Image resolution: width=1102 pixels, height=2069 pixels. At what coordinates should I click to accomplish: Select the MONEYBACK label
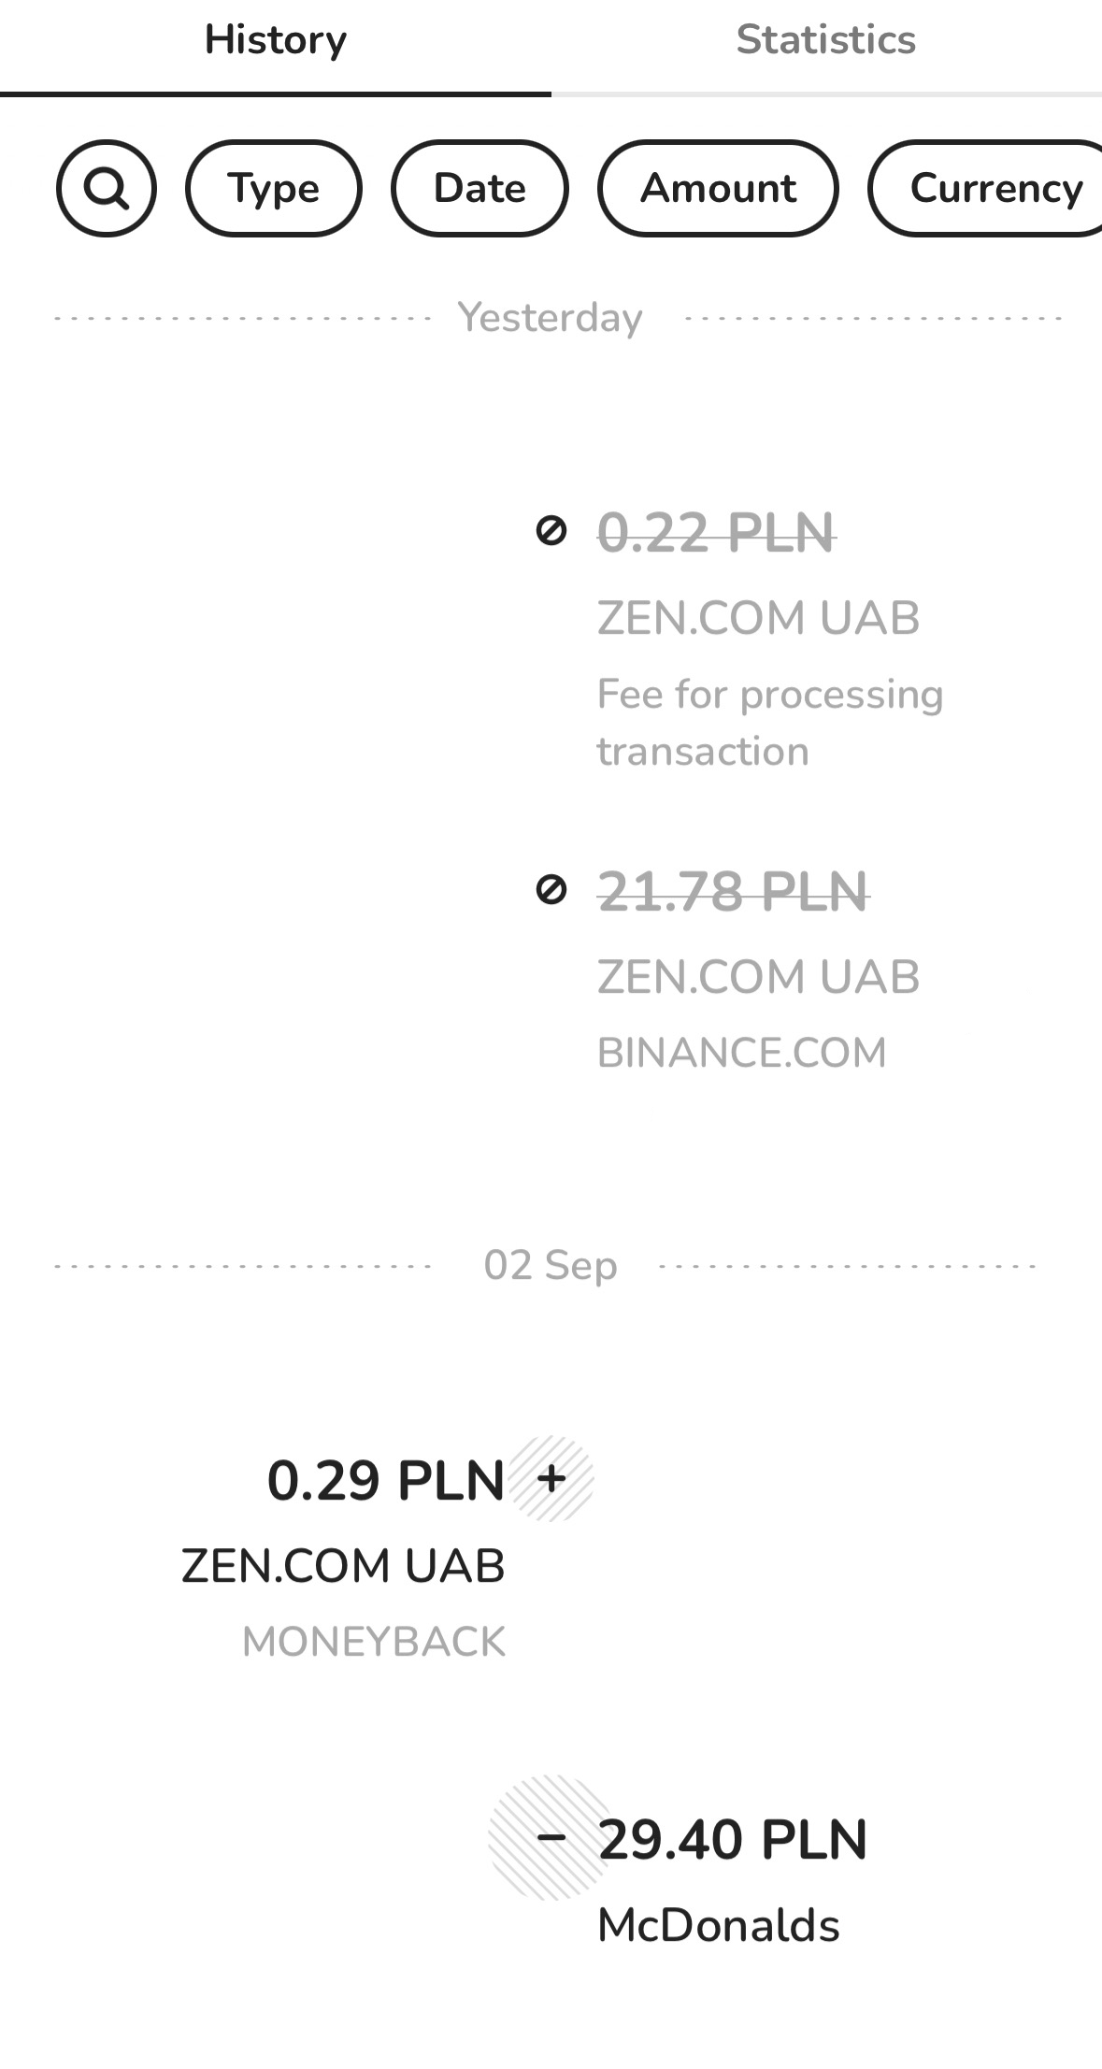point(374,1642)
